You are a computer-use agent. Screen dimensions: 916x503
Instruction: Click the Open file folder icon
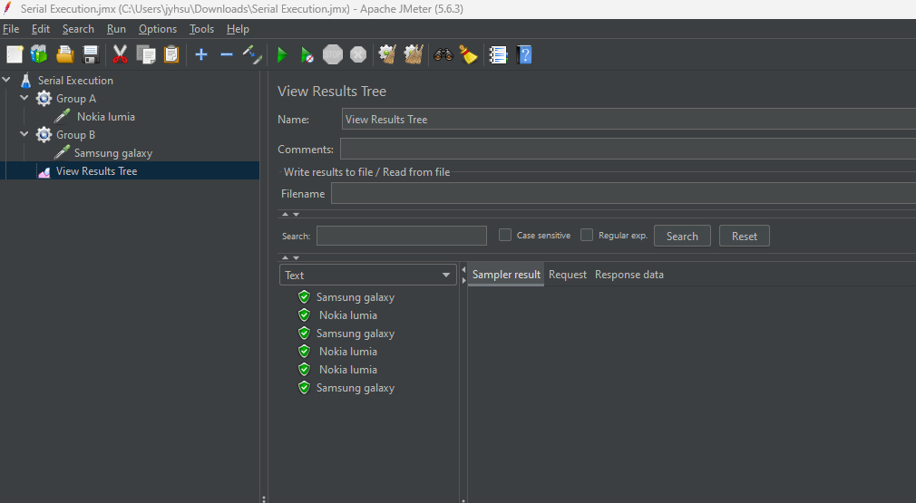click(x=64, y=55)
